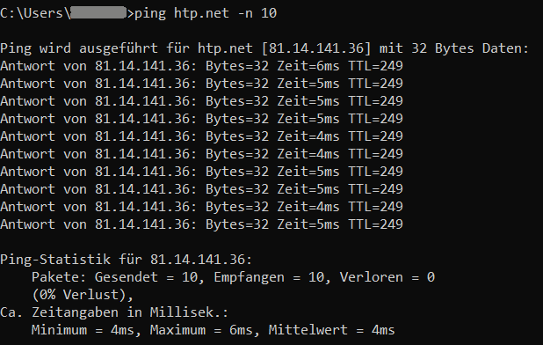
Task: Click the first reply line with Zeit=6ms
Action: click(201, 66)
